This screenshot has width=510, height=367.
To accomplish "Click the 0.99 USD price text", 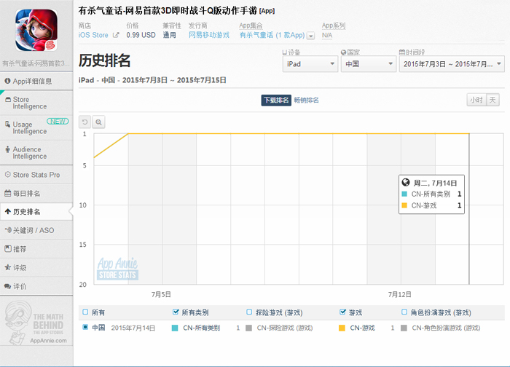I will (x=141, y=35).
